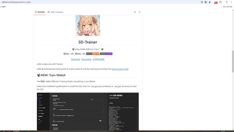This screenshot has width=234, height=132.
Task: Open the README outline list icon
Action: pyautogui.click(x=140, y=12)
